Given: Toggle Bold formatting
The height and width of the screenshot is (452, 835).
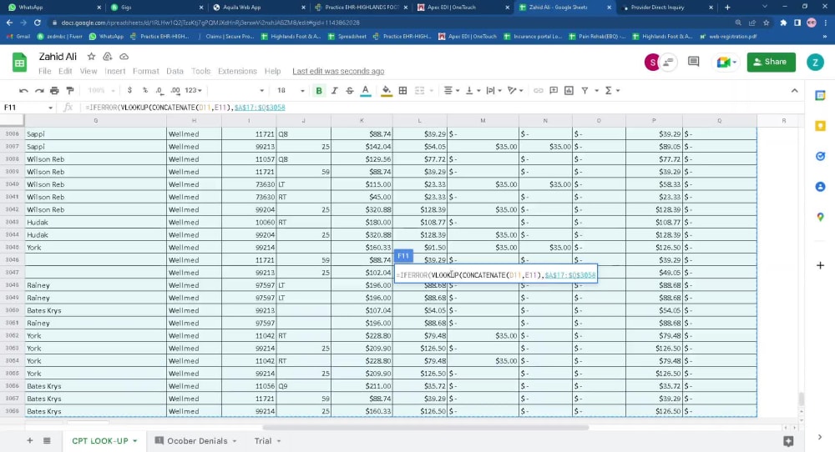Looking at the screenshot, I should click(319, 90).
